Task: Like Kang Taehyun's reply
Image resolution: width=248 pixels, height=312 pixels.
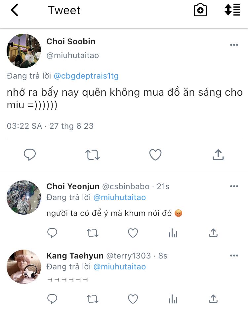Action: (x=133, y=299)
